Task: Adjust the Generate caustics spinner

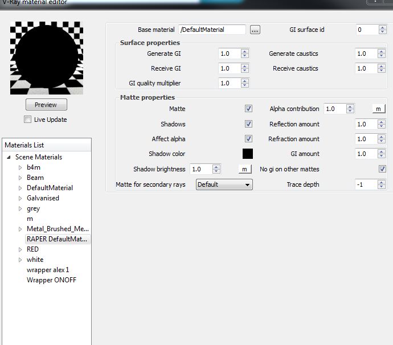Action: (382, 54)
